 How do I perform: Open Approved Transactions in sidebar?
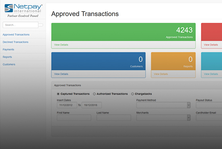[16, 35]
